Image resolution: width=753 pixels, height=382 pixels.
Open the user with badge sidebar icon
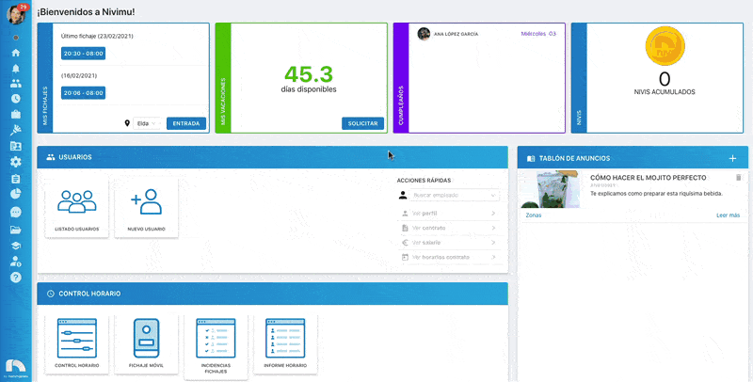tap(15, 262)
